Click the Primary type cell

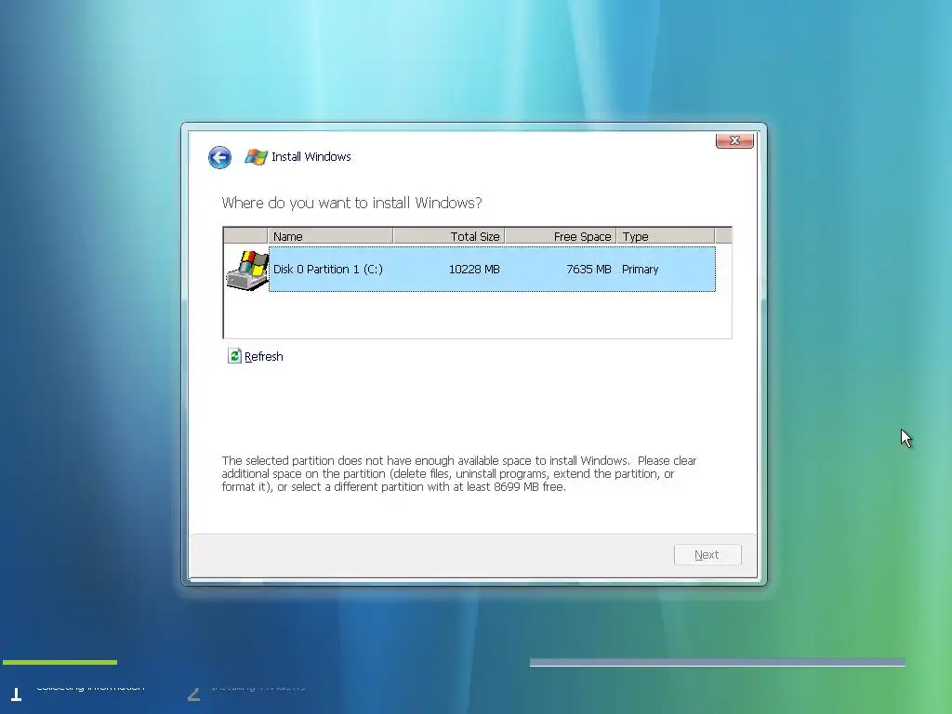[640, 269]
